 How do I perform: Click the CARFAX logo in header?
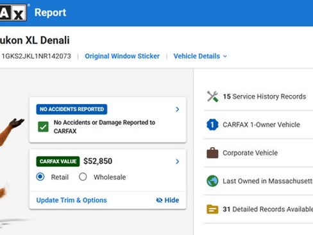click(13, 12)
